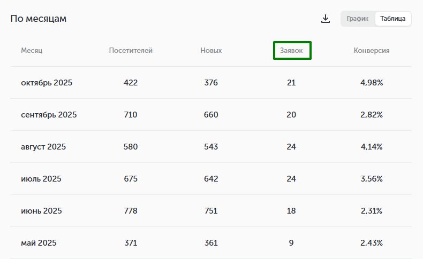Select the октябрь 2025 row
This screenshot has width=423, height=259.
47,83
